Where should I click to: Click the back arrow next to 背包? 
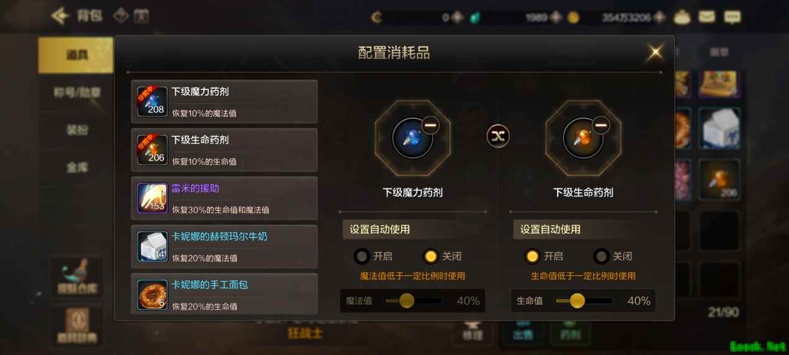(60, 16)
